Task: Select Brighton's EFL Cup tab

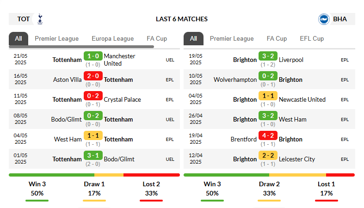Action: (312, 38)
